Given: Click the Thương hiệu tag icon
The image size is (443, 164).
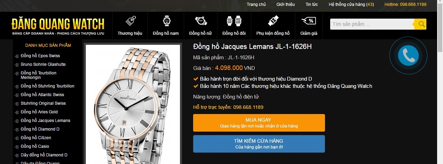Looking at the screenshot, I should coord(130,21).
